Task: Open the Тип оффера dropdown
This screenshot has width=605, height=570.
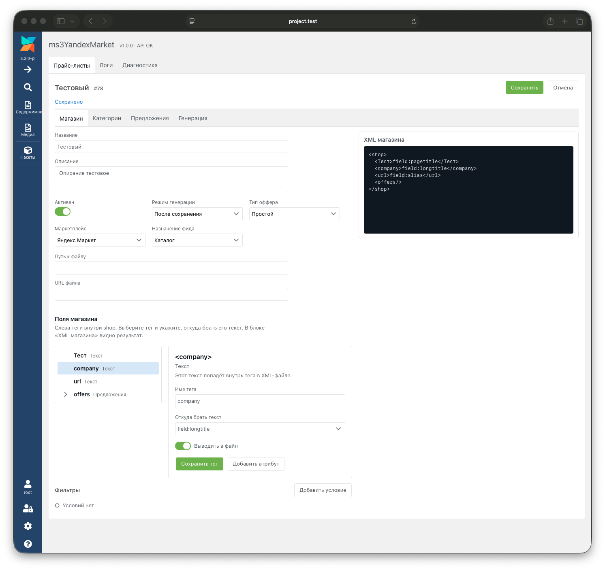Action: 295,214
